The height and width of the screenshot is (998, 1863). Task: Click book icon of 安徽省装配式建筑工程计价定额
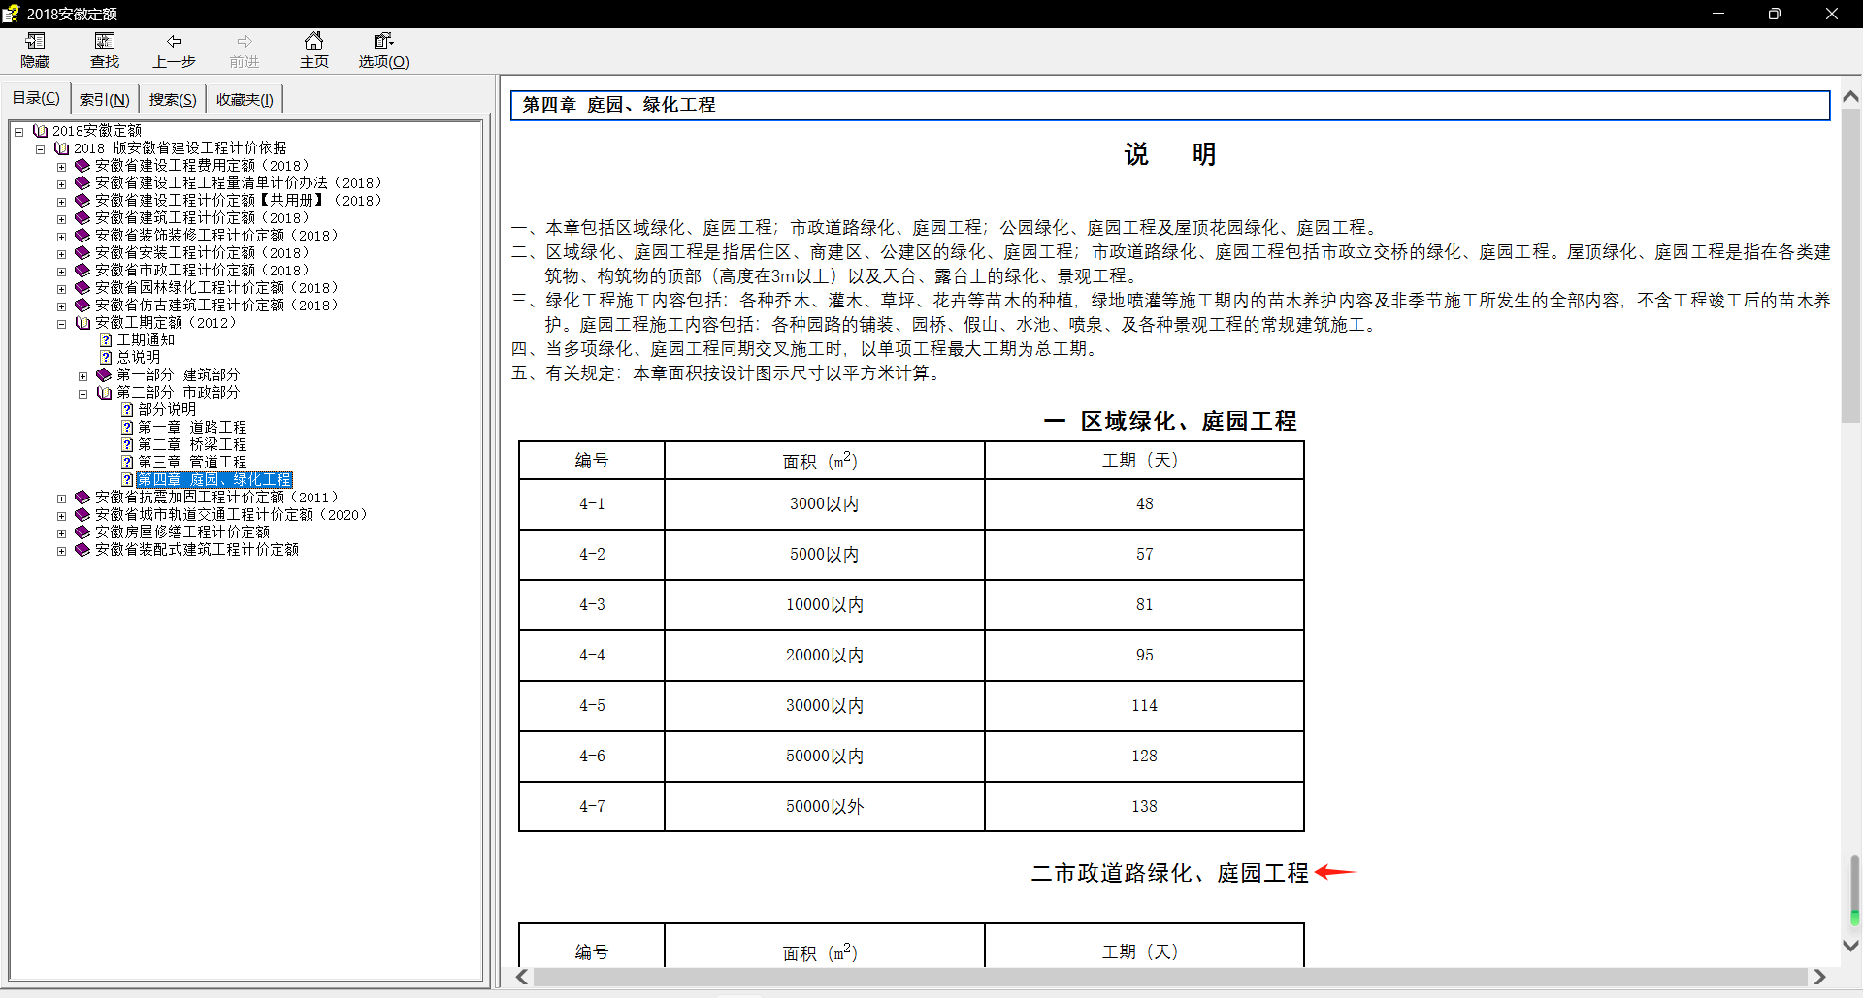[x=82, y=550]
